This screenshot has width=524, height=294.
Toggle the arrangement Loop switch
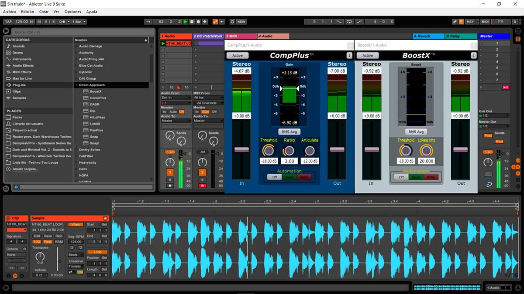coord(348,21)
